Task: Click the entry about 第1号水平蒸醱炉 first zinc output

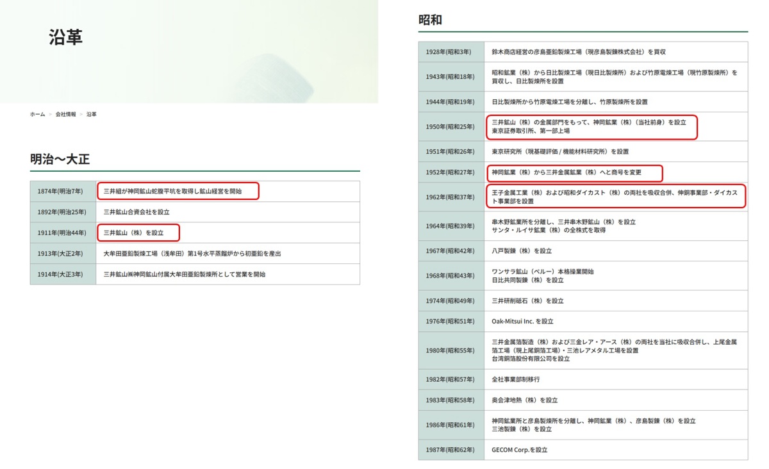Action: pyautogui.click(x=192, y=254)
